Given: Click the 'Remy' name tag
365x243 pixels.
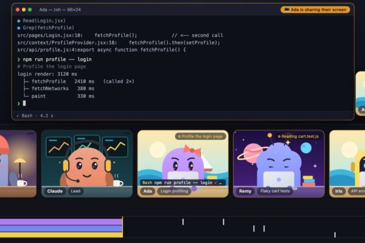Looking at the screenshot, I should point(245,191).
